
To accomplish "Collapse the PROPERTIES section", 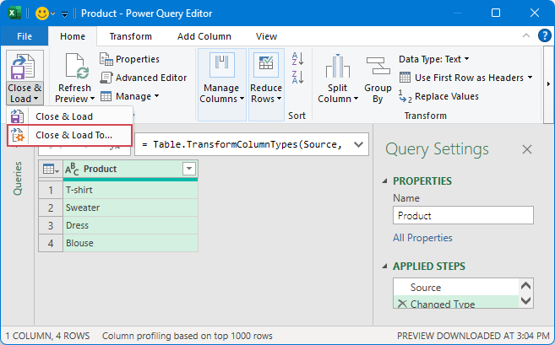I will click(386, 181).
